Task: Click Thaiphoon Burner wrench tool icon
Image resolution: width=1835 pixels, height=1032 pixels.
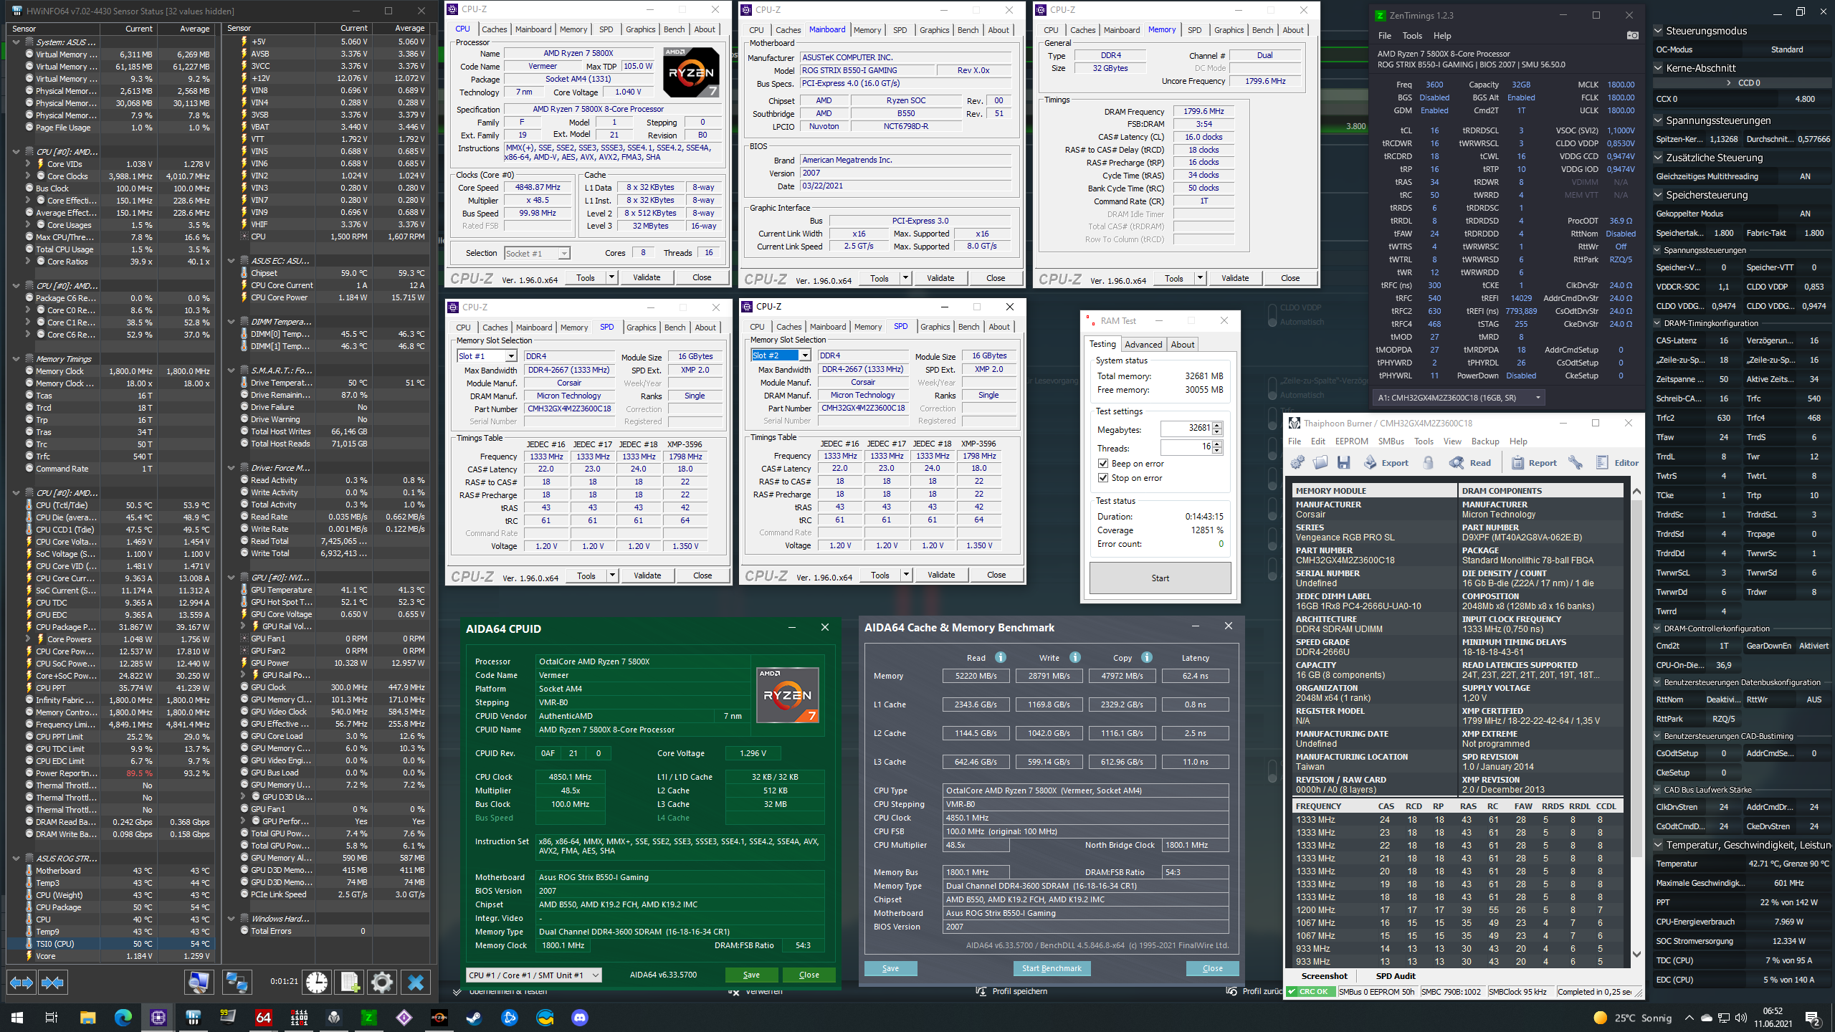Action: [1576, 463]
